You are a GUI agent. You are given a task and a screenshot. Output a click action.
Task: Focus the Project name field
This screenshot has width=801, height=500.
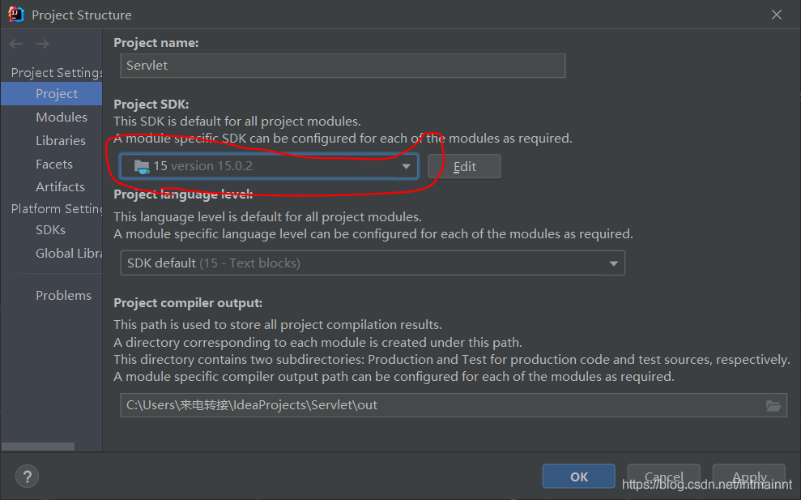(343, 66)
